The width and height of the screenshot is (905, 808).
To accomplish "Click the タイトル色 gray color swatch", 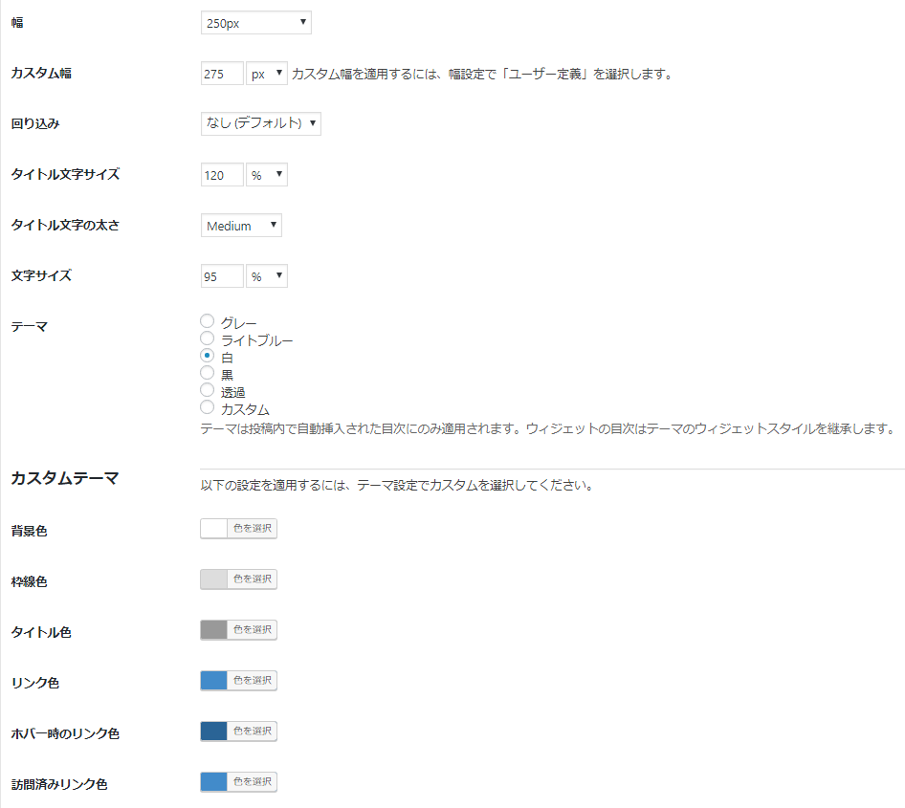I will click(214, 630).
